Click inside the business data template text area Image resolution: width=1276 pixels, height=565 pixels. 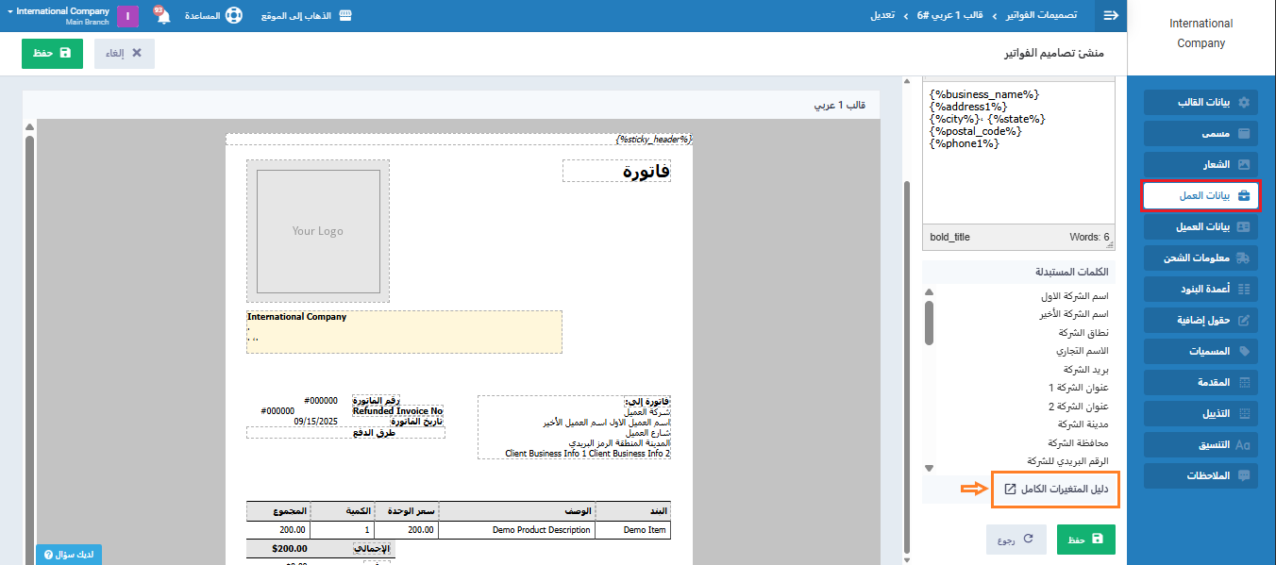pyautogui.click(x=1017, y=179)
